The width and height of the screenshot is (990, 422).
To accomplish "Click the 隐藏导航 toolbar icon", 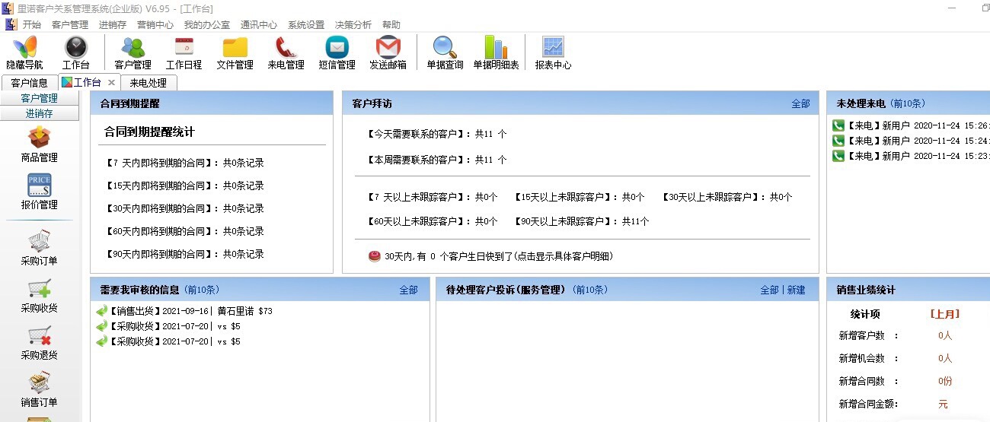I will coord(24,53).
